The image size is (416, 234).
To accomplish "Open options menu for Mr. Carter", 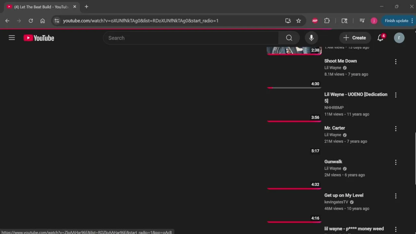I will pyautogui.click(x=396, y=129).
